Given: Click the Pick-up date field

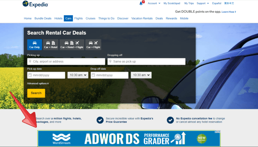Looking at the screenshot, I should (46, 75).
